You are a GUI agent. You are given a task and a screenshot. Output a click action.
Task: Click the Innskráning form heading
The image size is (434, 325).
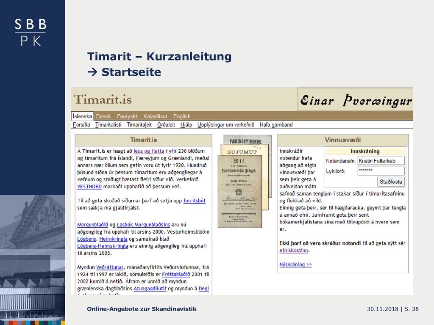click(365, 151)
